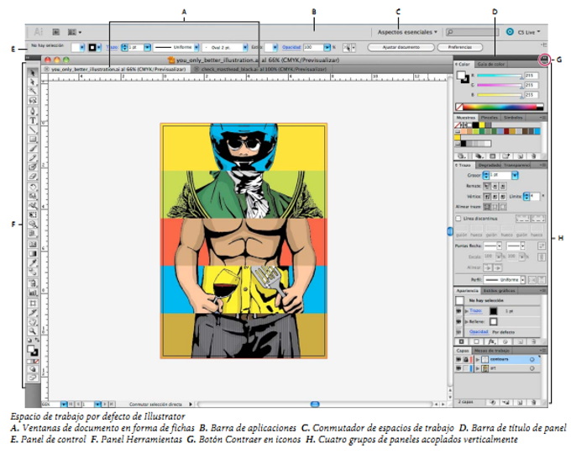This screenshot has height=455, width=571.
Task: Click the Collapse to Icons button
Action: 544,59
